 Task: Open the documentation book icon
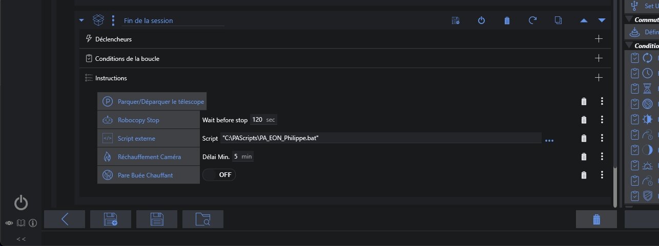click(21, 223)
